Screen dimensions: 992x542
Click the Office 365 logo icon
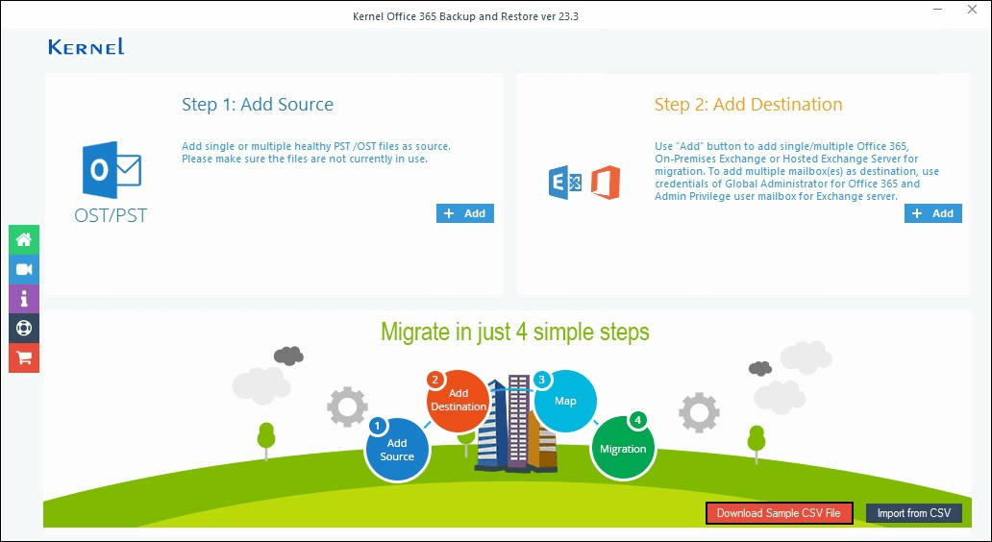tap(606, 183)
